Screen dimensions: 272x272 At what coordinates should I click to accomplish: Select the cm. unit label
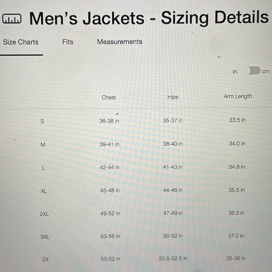pyautogui.click(x=266, y=72)
